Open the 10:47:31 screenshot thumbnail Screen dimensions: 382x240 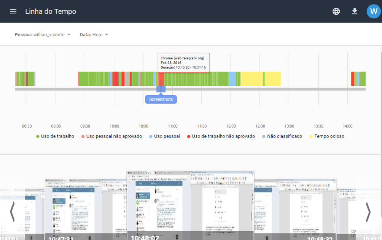click(x=73, y=208)
